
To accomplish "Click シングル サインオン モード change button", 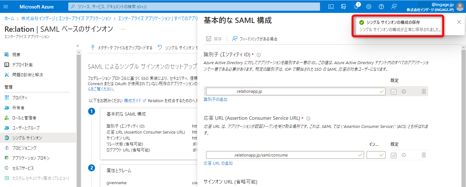I will point(178,48).
